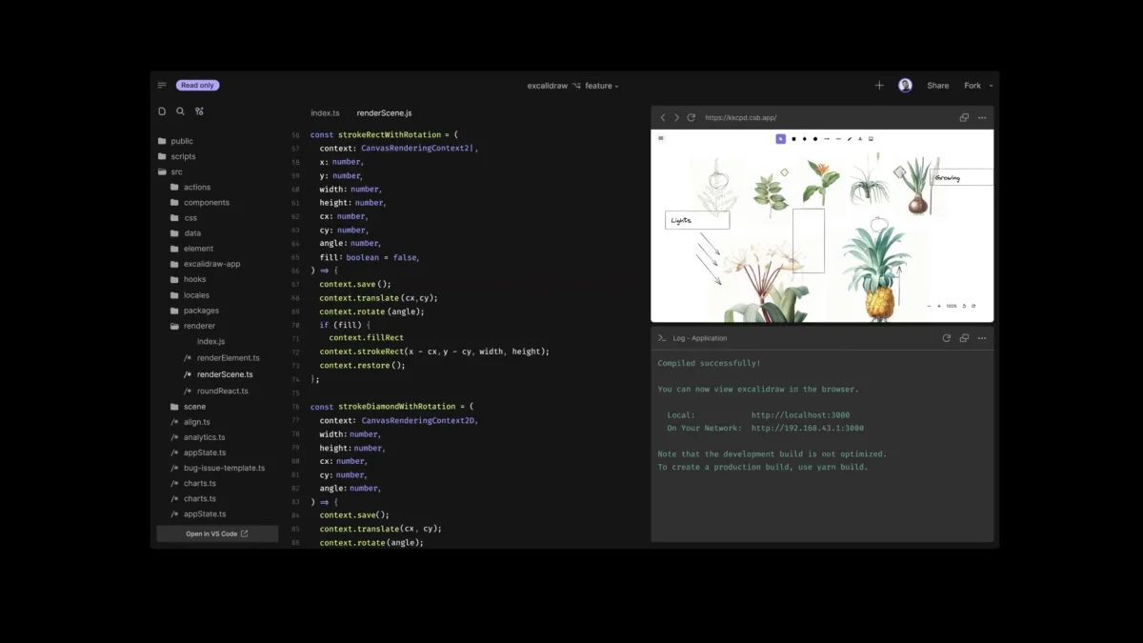Keep Selection tool active in Excalidraw toolbar

[x=781, y=138]
